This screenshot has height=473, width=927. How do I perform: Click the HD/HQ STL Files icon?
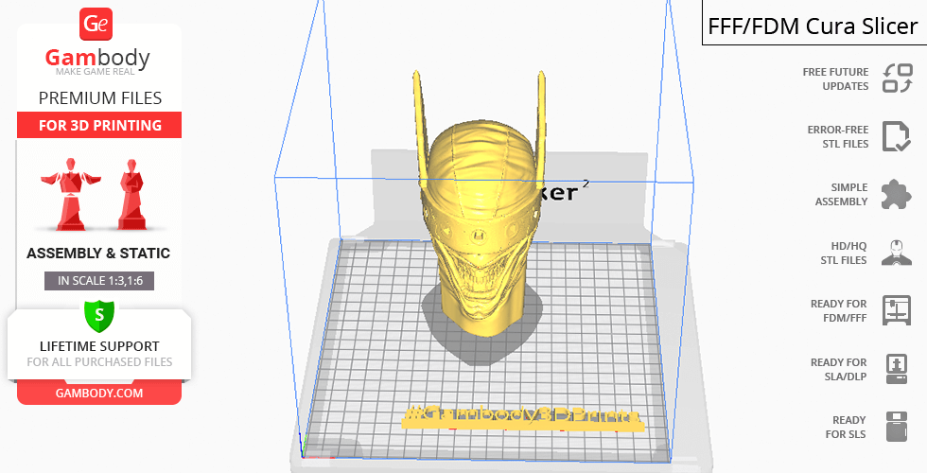point(896,253)
